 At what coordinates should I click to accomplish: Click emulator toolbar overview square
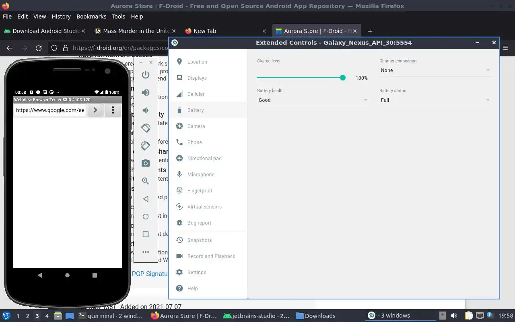[x=146, y=234]
